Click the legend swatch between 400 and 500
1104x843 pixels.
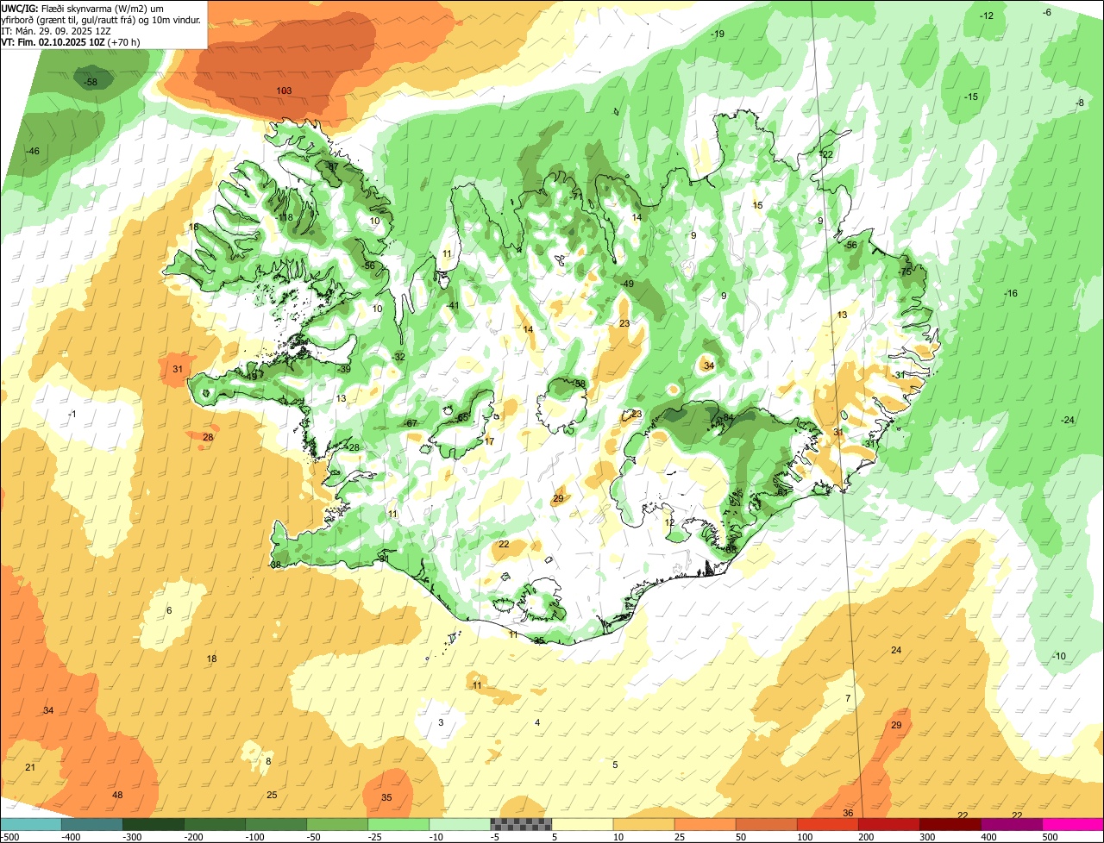click(x=1011, y=824)
